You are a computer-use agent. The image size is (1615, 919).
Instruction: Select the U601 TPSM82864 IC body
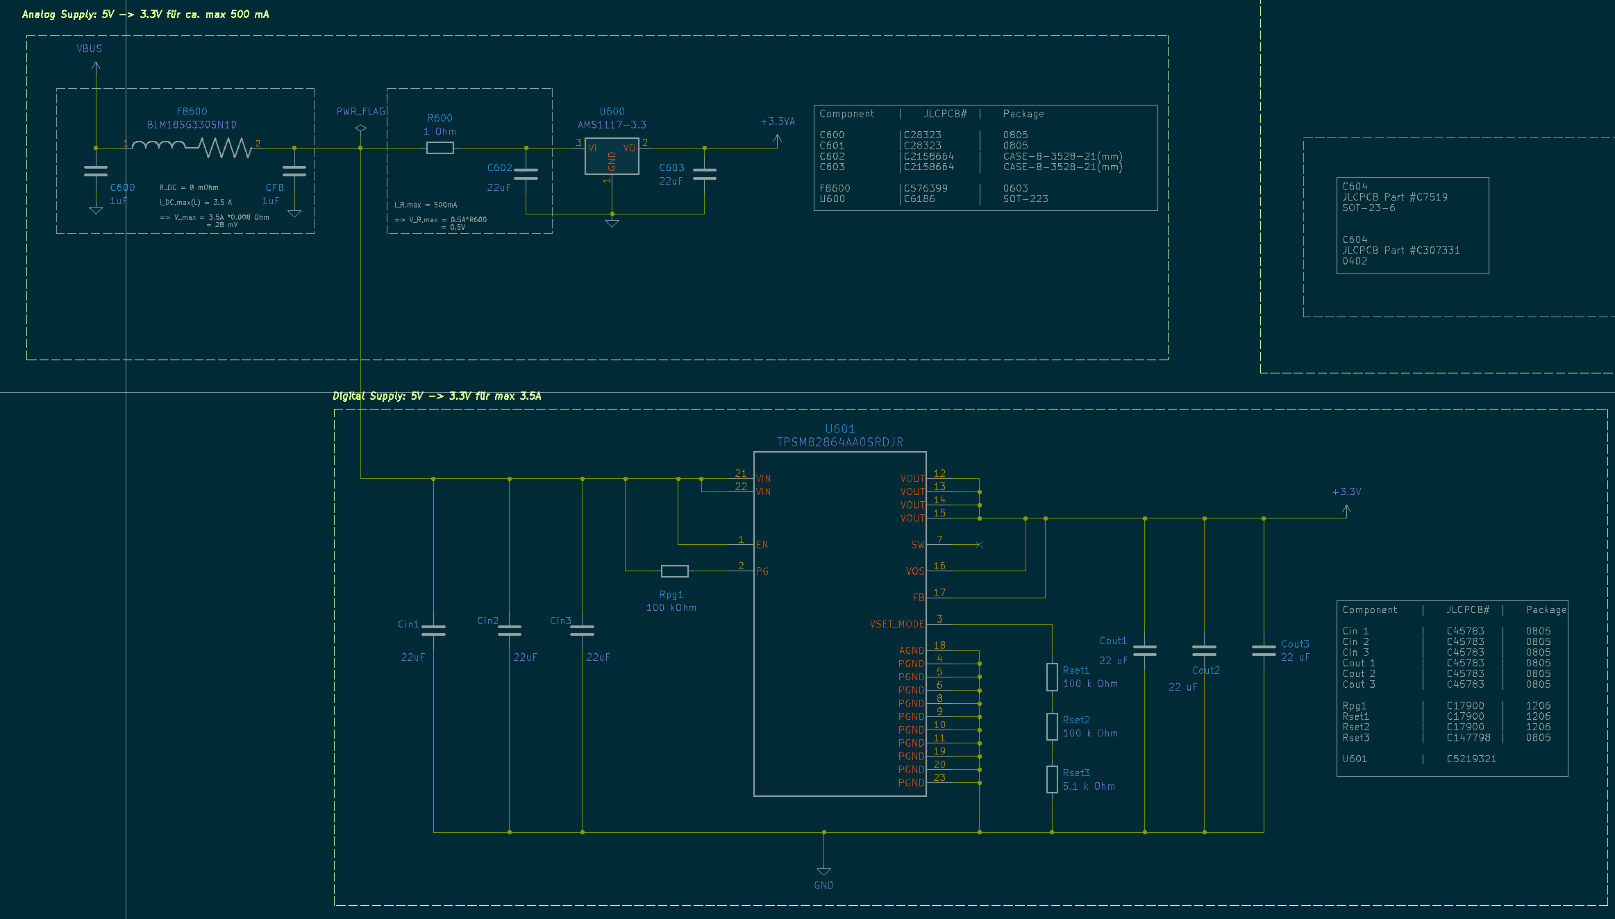(839, 624)
